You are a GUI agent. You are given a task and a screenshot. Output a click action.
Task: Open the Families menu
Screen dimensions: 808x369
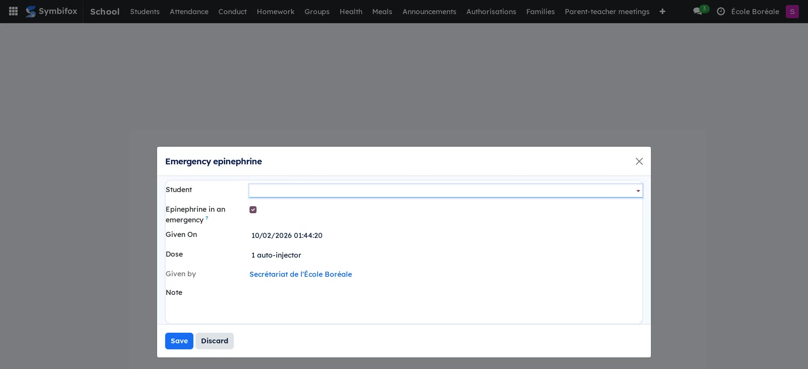pos(540,12)
